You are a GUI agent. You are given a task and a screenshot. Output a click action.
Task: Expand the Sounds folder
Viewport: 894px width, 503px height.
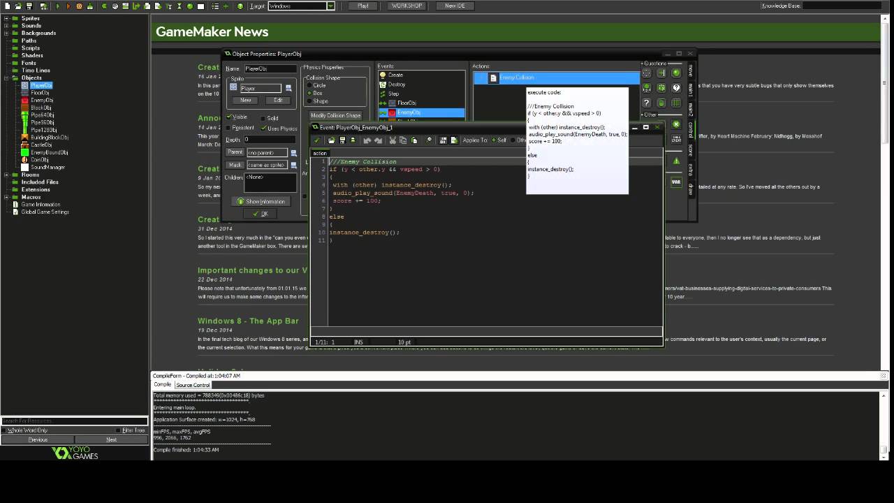(6, 26)
